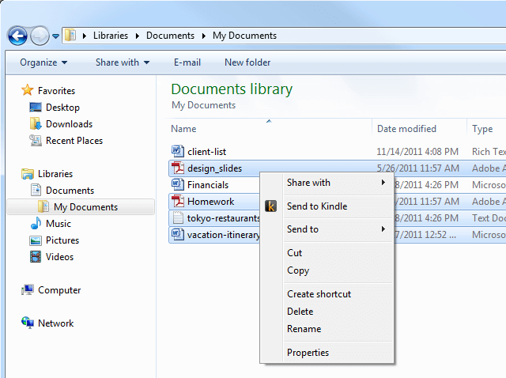Image resolution: width=506 pixels, height=378 pixels.
Task: Open Downloads from the Favorites list
Action: pyautogui.click(x=70, y=124)
